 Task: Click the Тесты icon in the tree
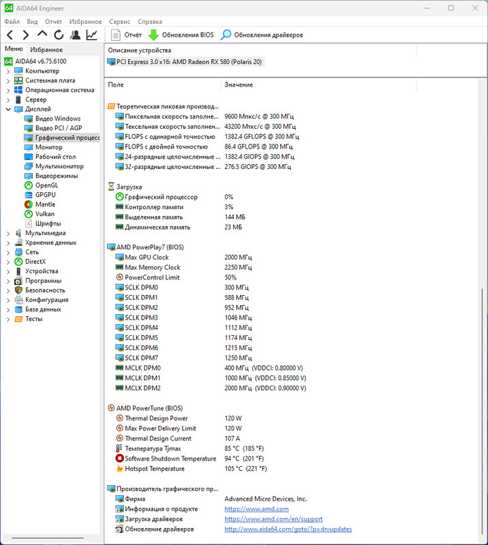coord(18,319)
